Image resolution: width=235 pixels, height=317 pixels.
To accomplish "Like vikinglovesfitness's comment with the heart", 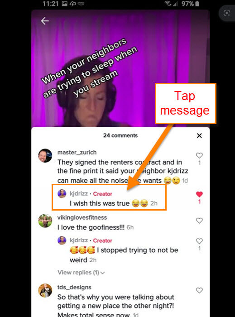I will point(199,221).
